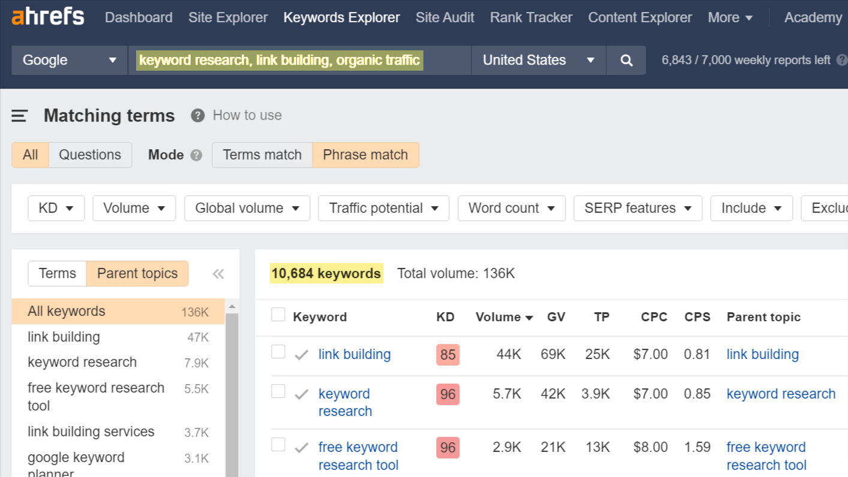Screen dimensions: 848x477
Task: Expand the Google search engine dropdown
Action: click(x=68, y=60)
